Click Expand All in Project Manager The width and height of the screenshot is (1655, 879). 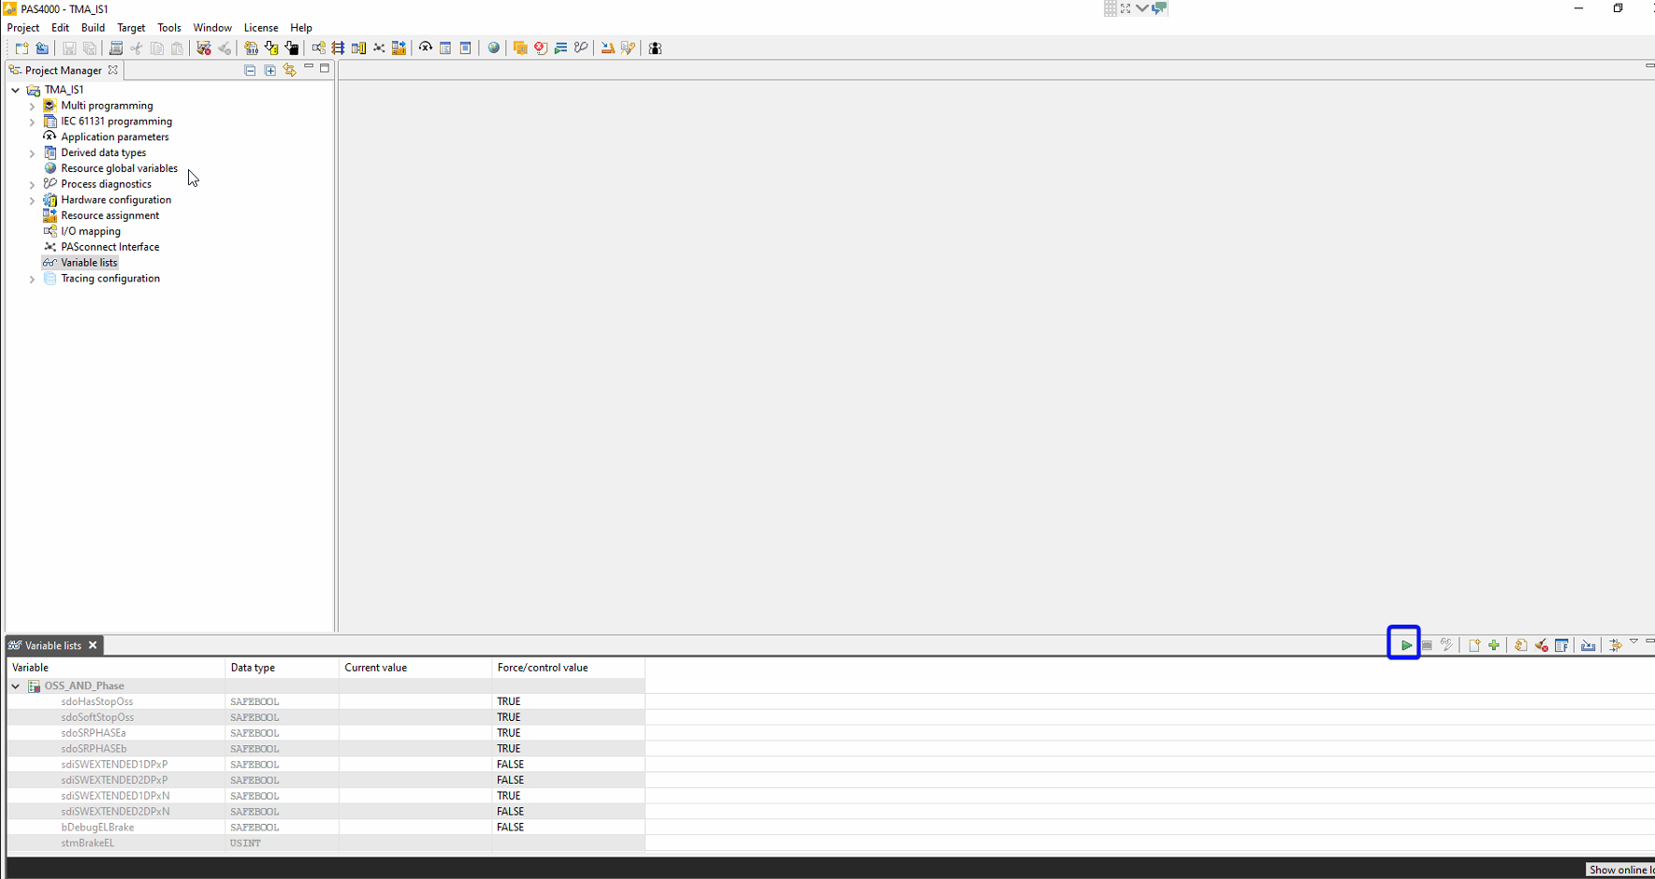[270, 70]
